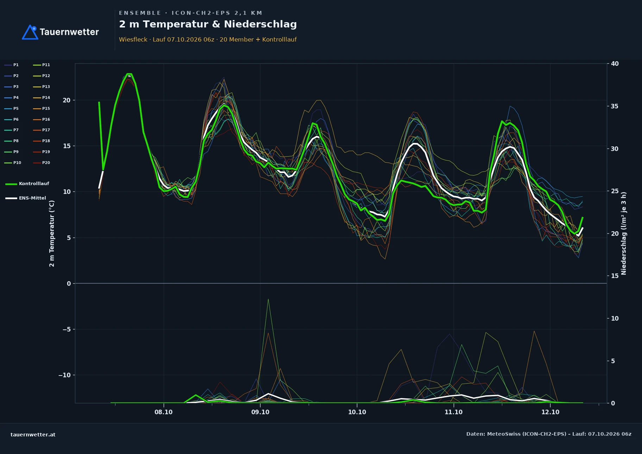Select legend entry P5
The height and width of the screenshot is (454, 642).
click(x=12, y=108)
